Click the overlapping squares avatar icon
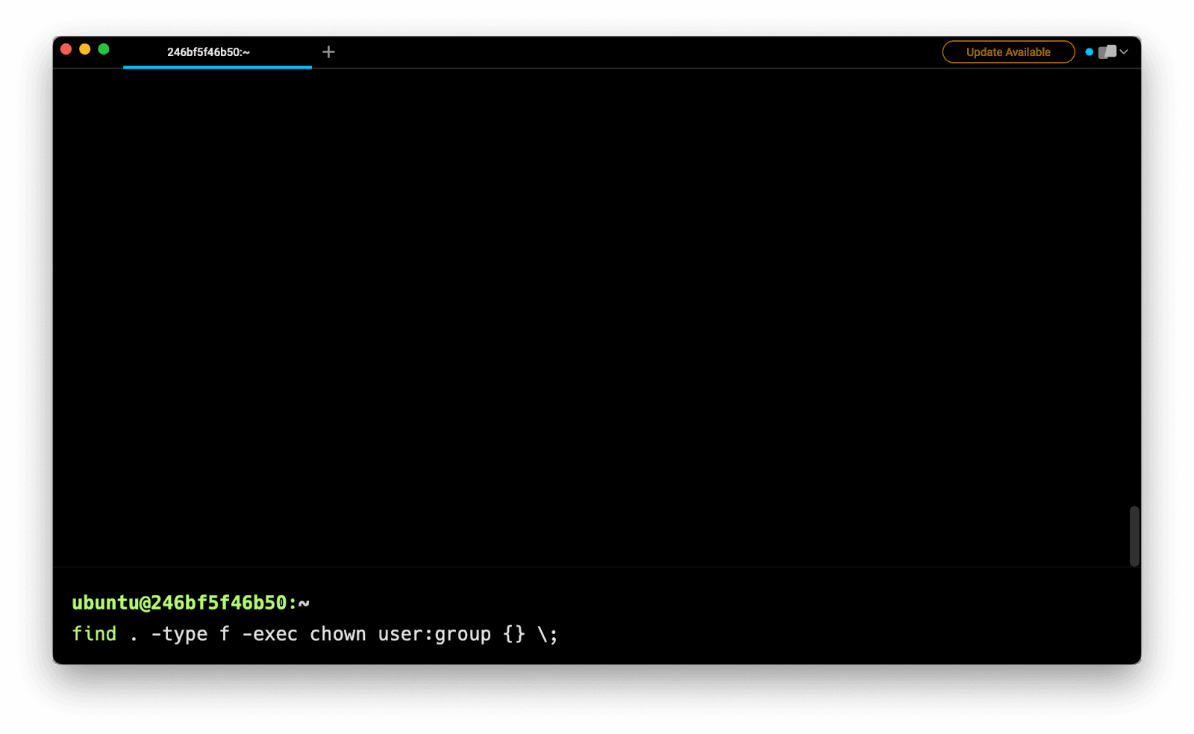Screen dimensions: 1194x734 point(1107,52)
